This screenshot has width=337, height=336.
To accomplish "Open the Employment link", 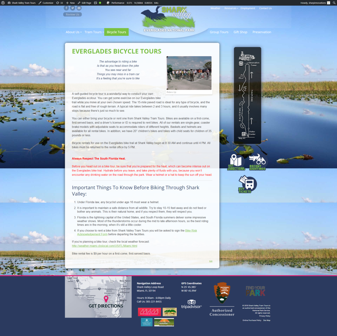I will [248, 8].
